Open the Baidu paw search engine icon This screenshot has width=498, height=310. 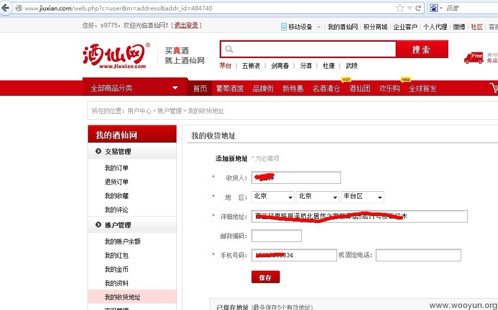click(x=433, y=8)
